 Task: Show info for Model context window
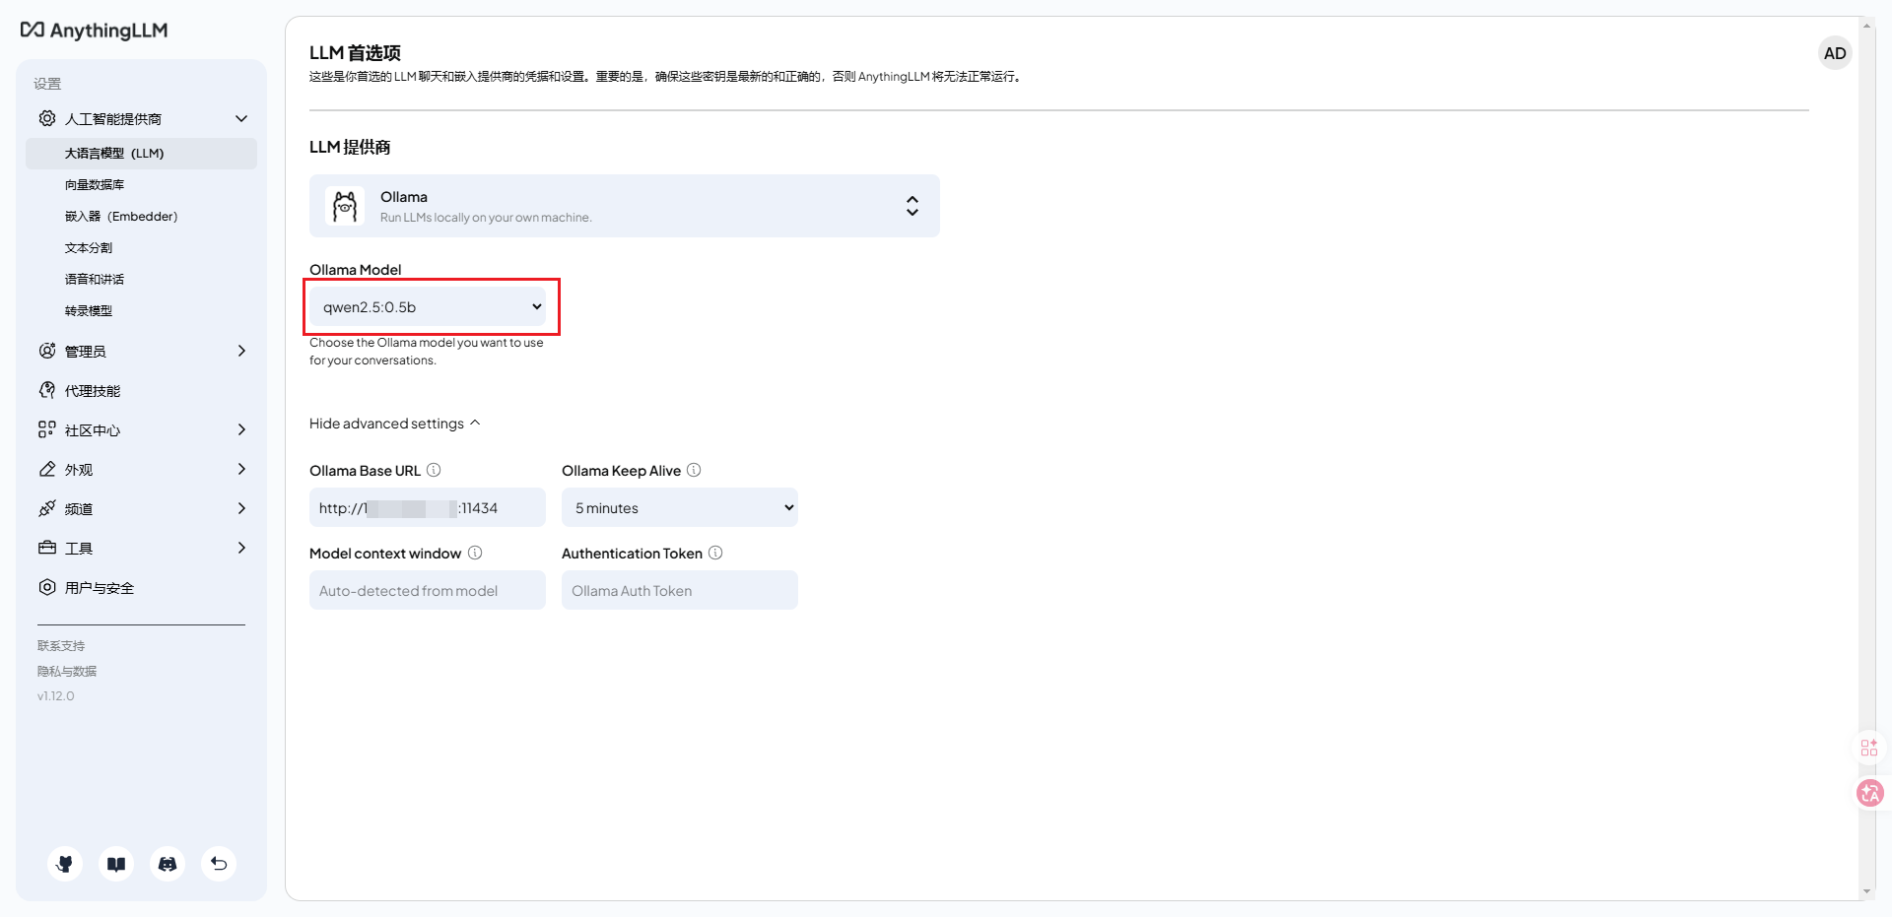[475, 553]
